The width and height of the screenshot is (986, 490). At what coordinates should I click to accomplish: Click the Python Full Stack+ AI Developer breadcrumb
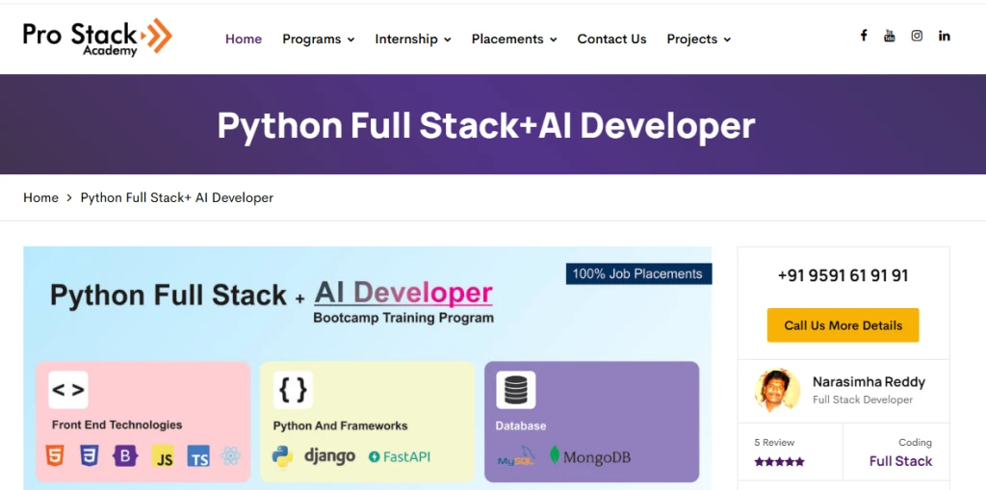tap(177, 197)
